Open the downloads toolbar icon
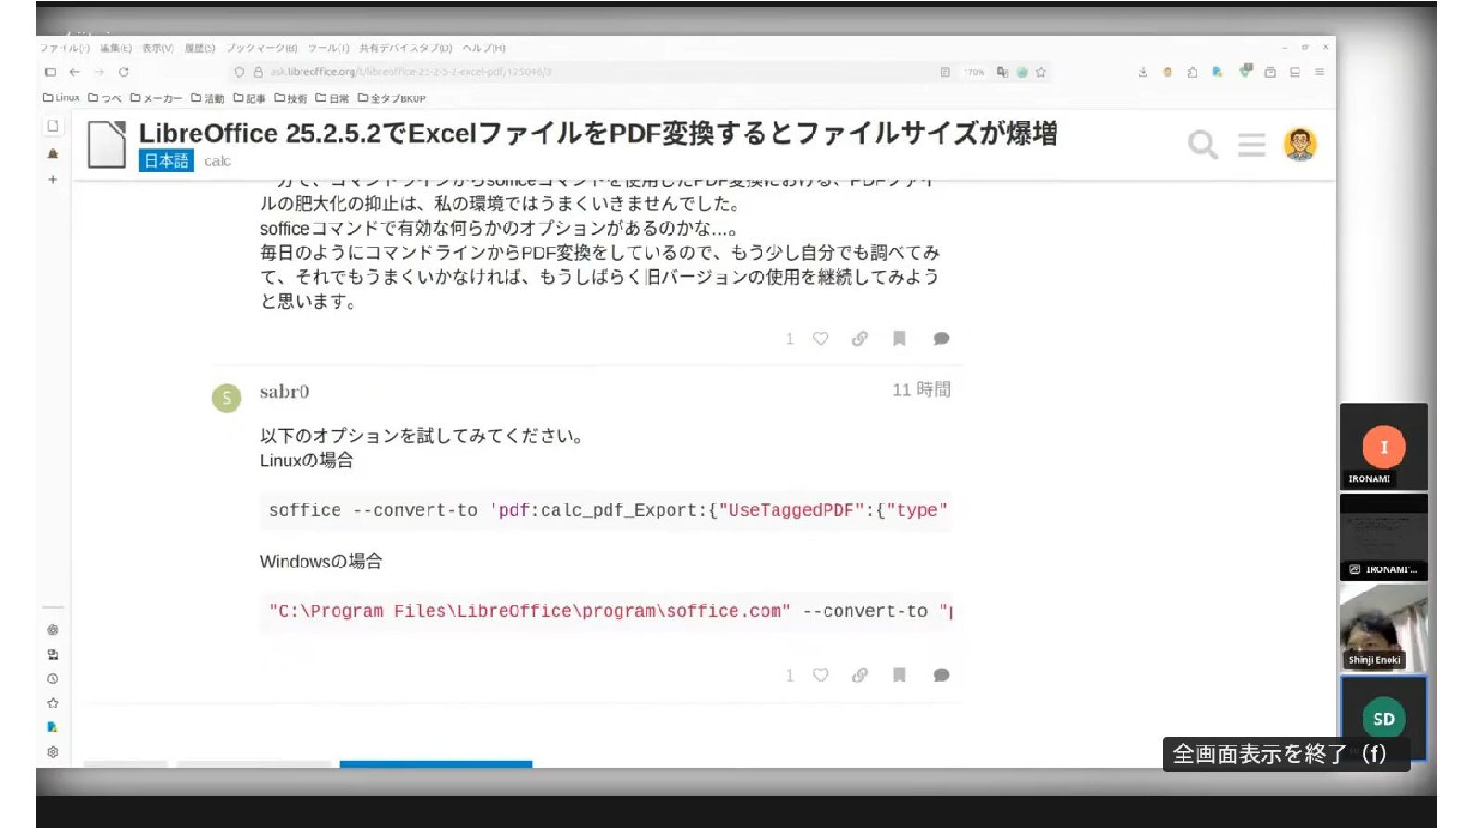This screenshot has width=1472, height=828. coord(1143,71)
